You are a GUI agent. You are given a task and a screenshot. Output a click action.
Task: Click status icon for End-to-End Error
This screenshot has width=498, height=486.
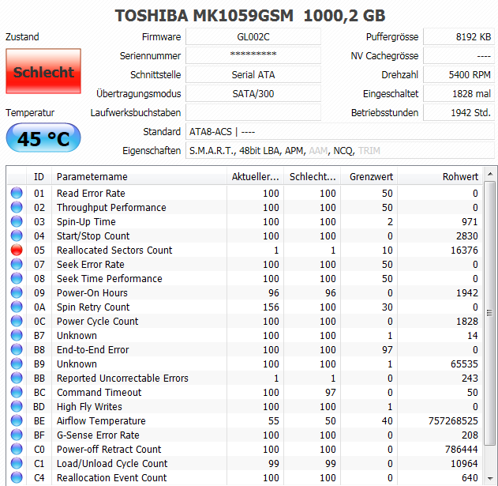(x=17, y=349)
